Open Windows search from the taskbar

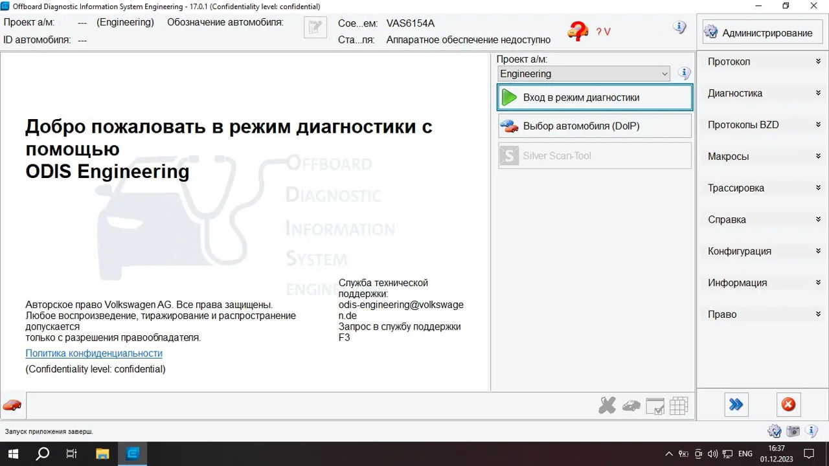pyautogui.click(x=43, y=454)
